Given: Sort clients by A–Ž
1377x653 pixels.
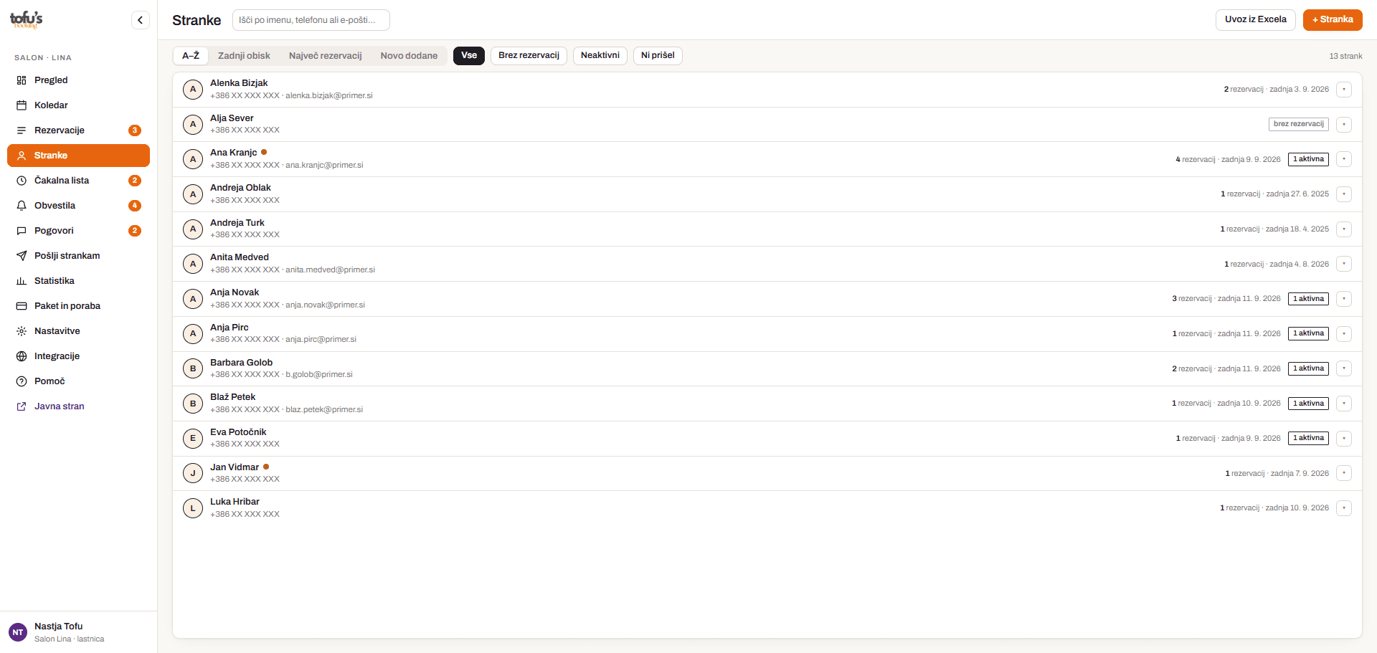Looking at the screenshot, I should 191,56.
